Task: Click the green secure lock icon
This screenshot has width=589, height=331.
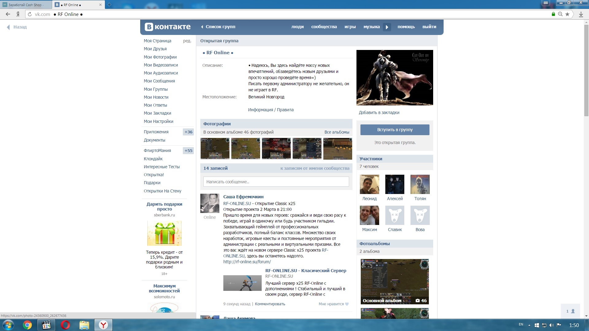Action: click(553, 14)
